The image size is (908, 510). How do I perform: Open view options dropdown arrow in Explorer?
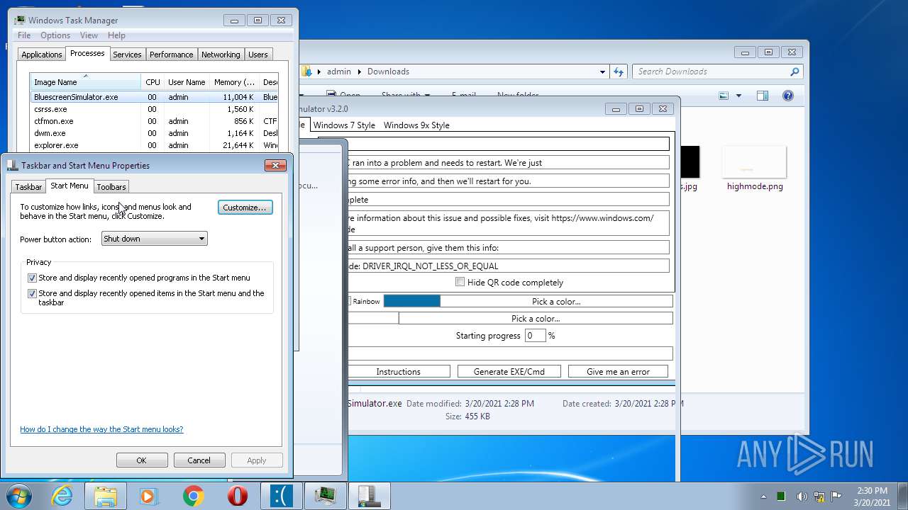point(738,96)
